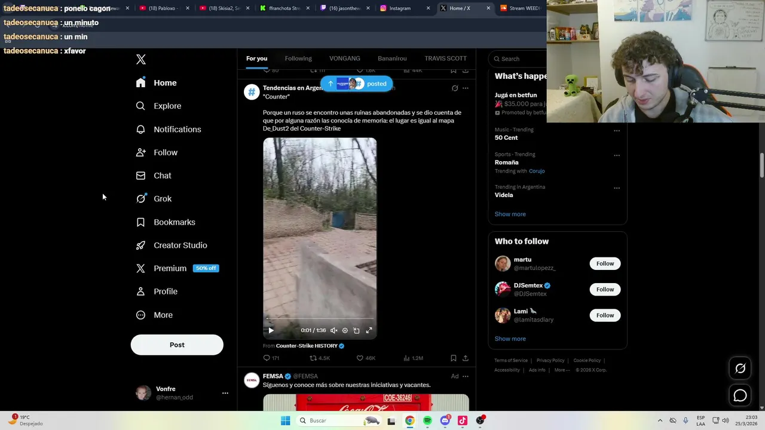This screenshot has height=430, width=765.
Task: Open more options on Tendencias en Argentina post
Action: tap(466, 88)
